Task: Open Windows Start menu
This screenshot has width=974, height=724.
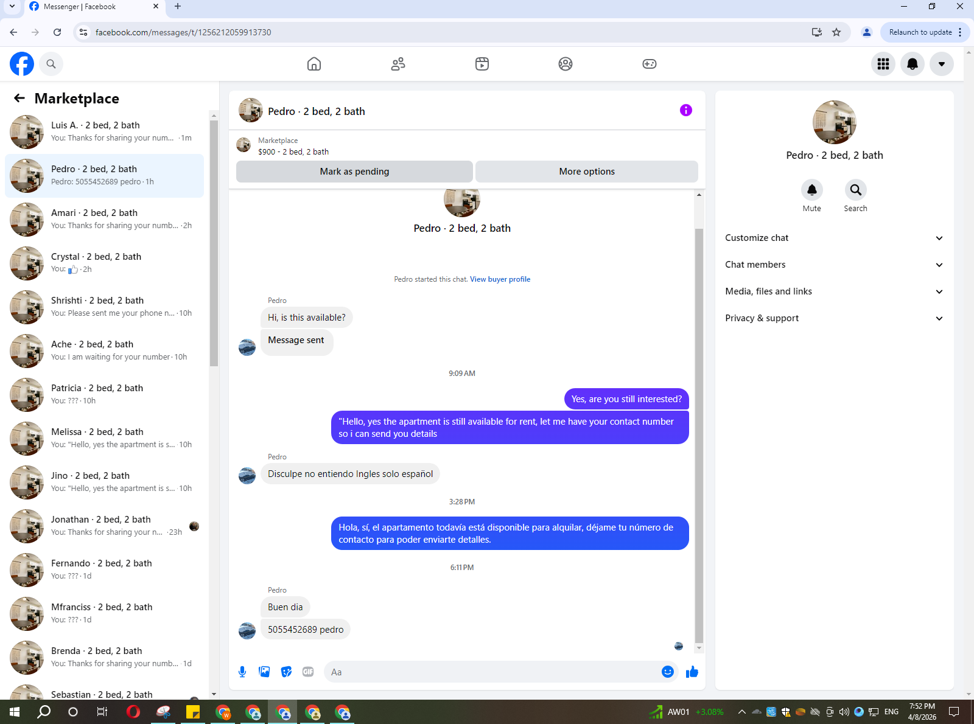Action: click(x=15, y=712)
